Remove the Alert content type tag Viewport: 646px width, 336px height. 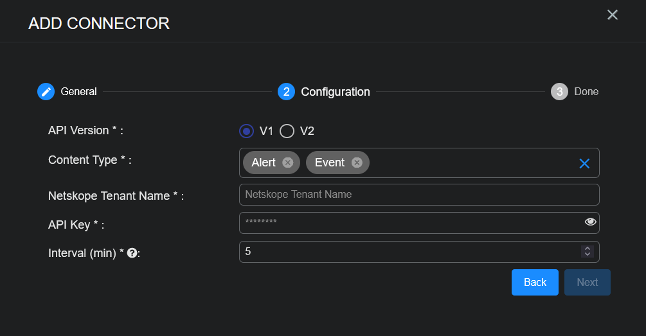point(287,163)
